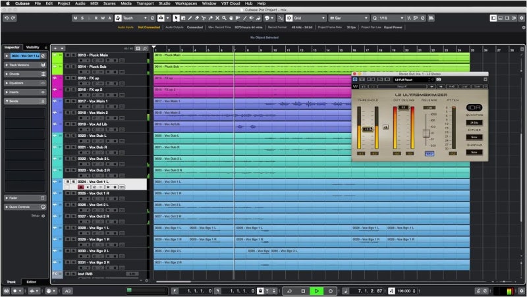Viewport: 527px width, 297px height.
Task: Select the Hand comp tool
Action: 231,18
